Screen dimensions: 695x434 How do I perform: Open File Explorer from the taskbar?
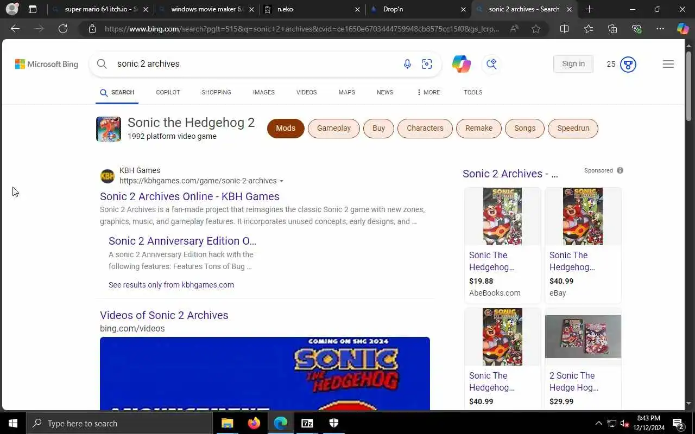click(227, 423)
